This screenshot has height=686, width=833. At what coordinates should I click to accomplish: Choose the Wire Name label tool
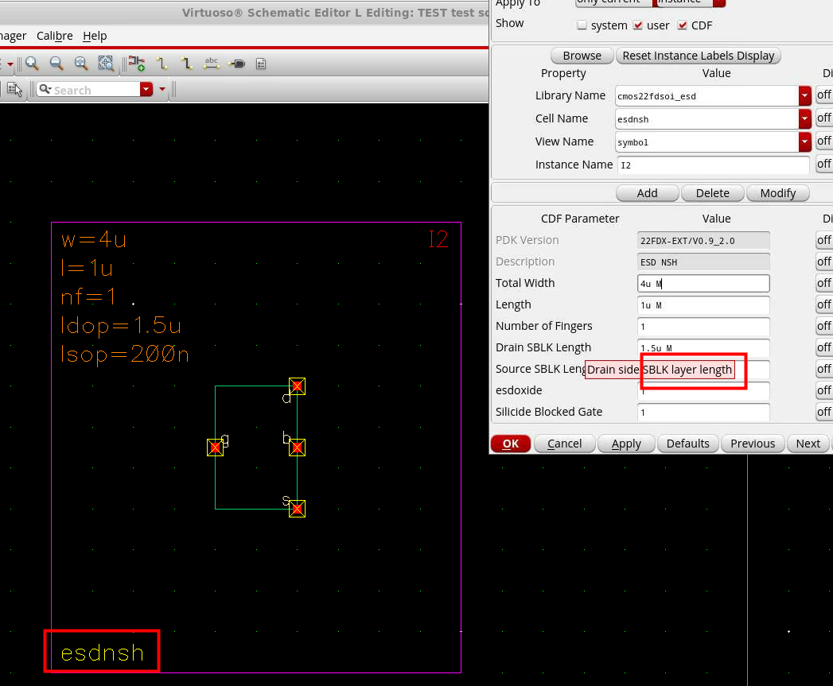[212, 63]
